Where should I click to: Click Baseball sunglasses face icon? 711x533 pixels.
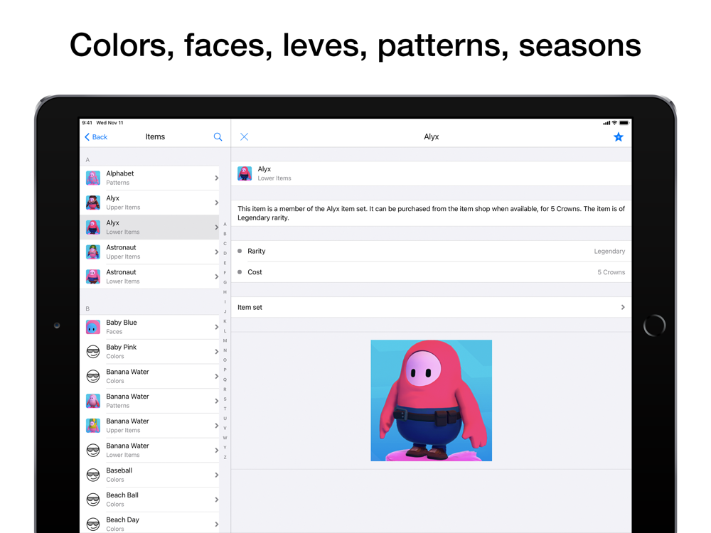coord(93,475)
